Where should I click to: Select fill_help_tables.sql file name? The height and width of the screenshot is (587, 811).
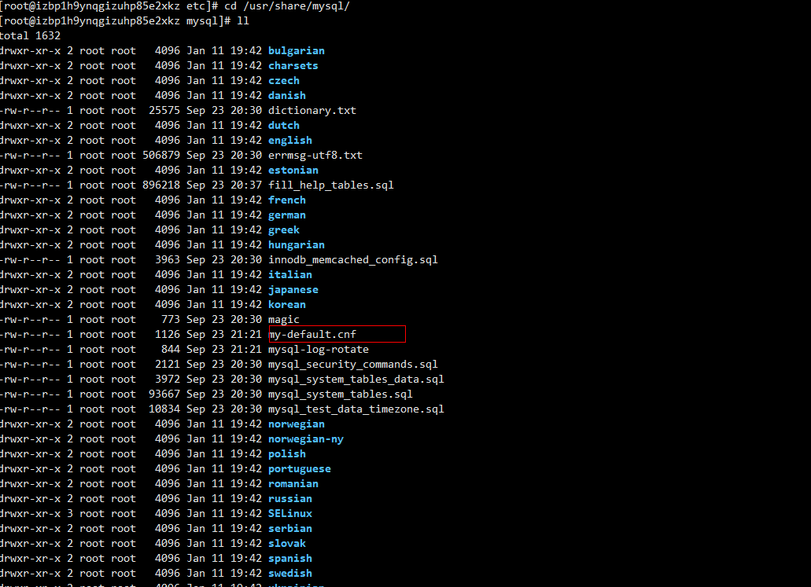pos(331,185)
